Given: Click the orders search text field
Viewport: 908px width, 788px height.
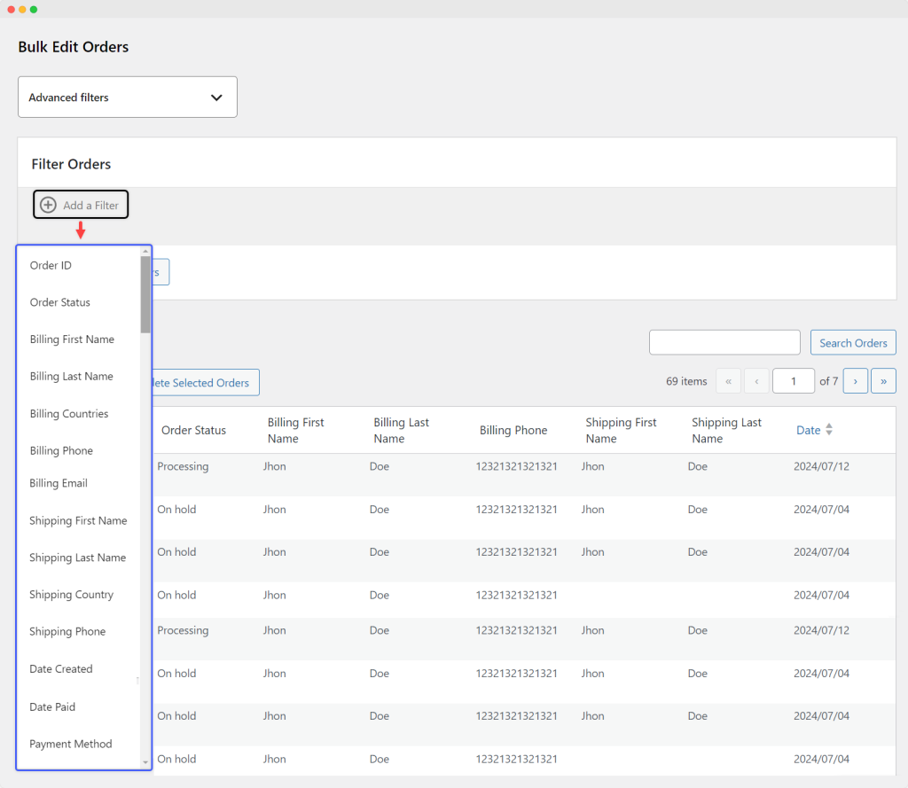Looking at the screenshot, I should [724, 342].
